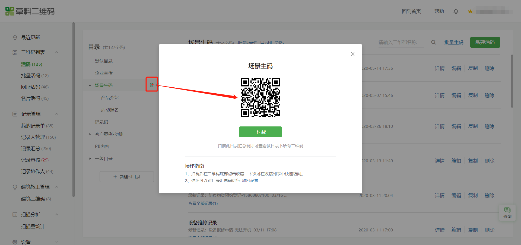This screenshot has height=245, width=521.
Task: Open 记录协作人 (44)
Action: [x=37, y=171]
